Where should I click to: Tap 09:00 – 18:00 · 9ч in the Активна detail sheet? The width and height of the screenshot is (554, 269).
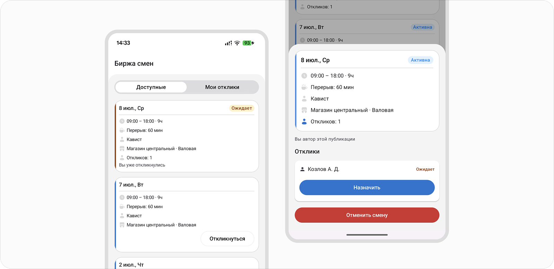point(332,76)
